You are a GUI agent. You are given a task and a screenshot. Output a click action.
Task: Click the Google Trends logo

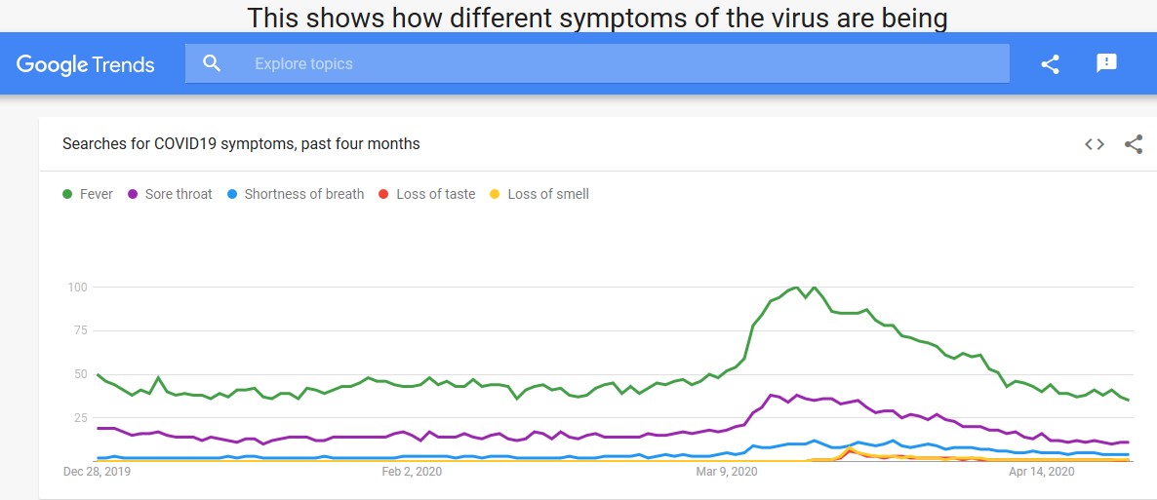(86, 65)
